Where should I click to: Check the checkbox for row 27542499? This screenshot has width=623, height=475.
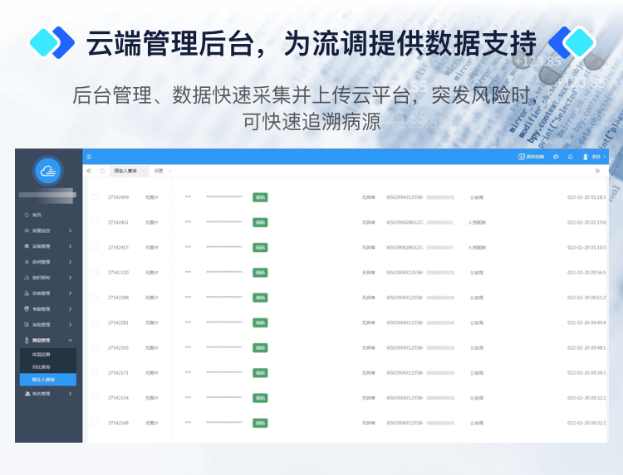tap(96, 197)
